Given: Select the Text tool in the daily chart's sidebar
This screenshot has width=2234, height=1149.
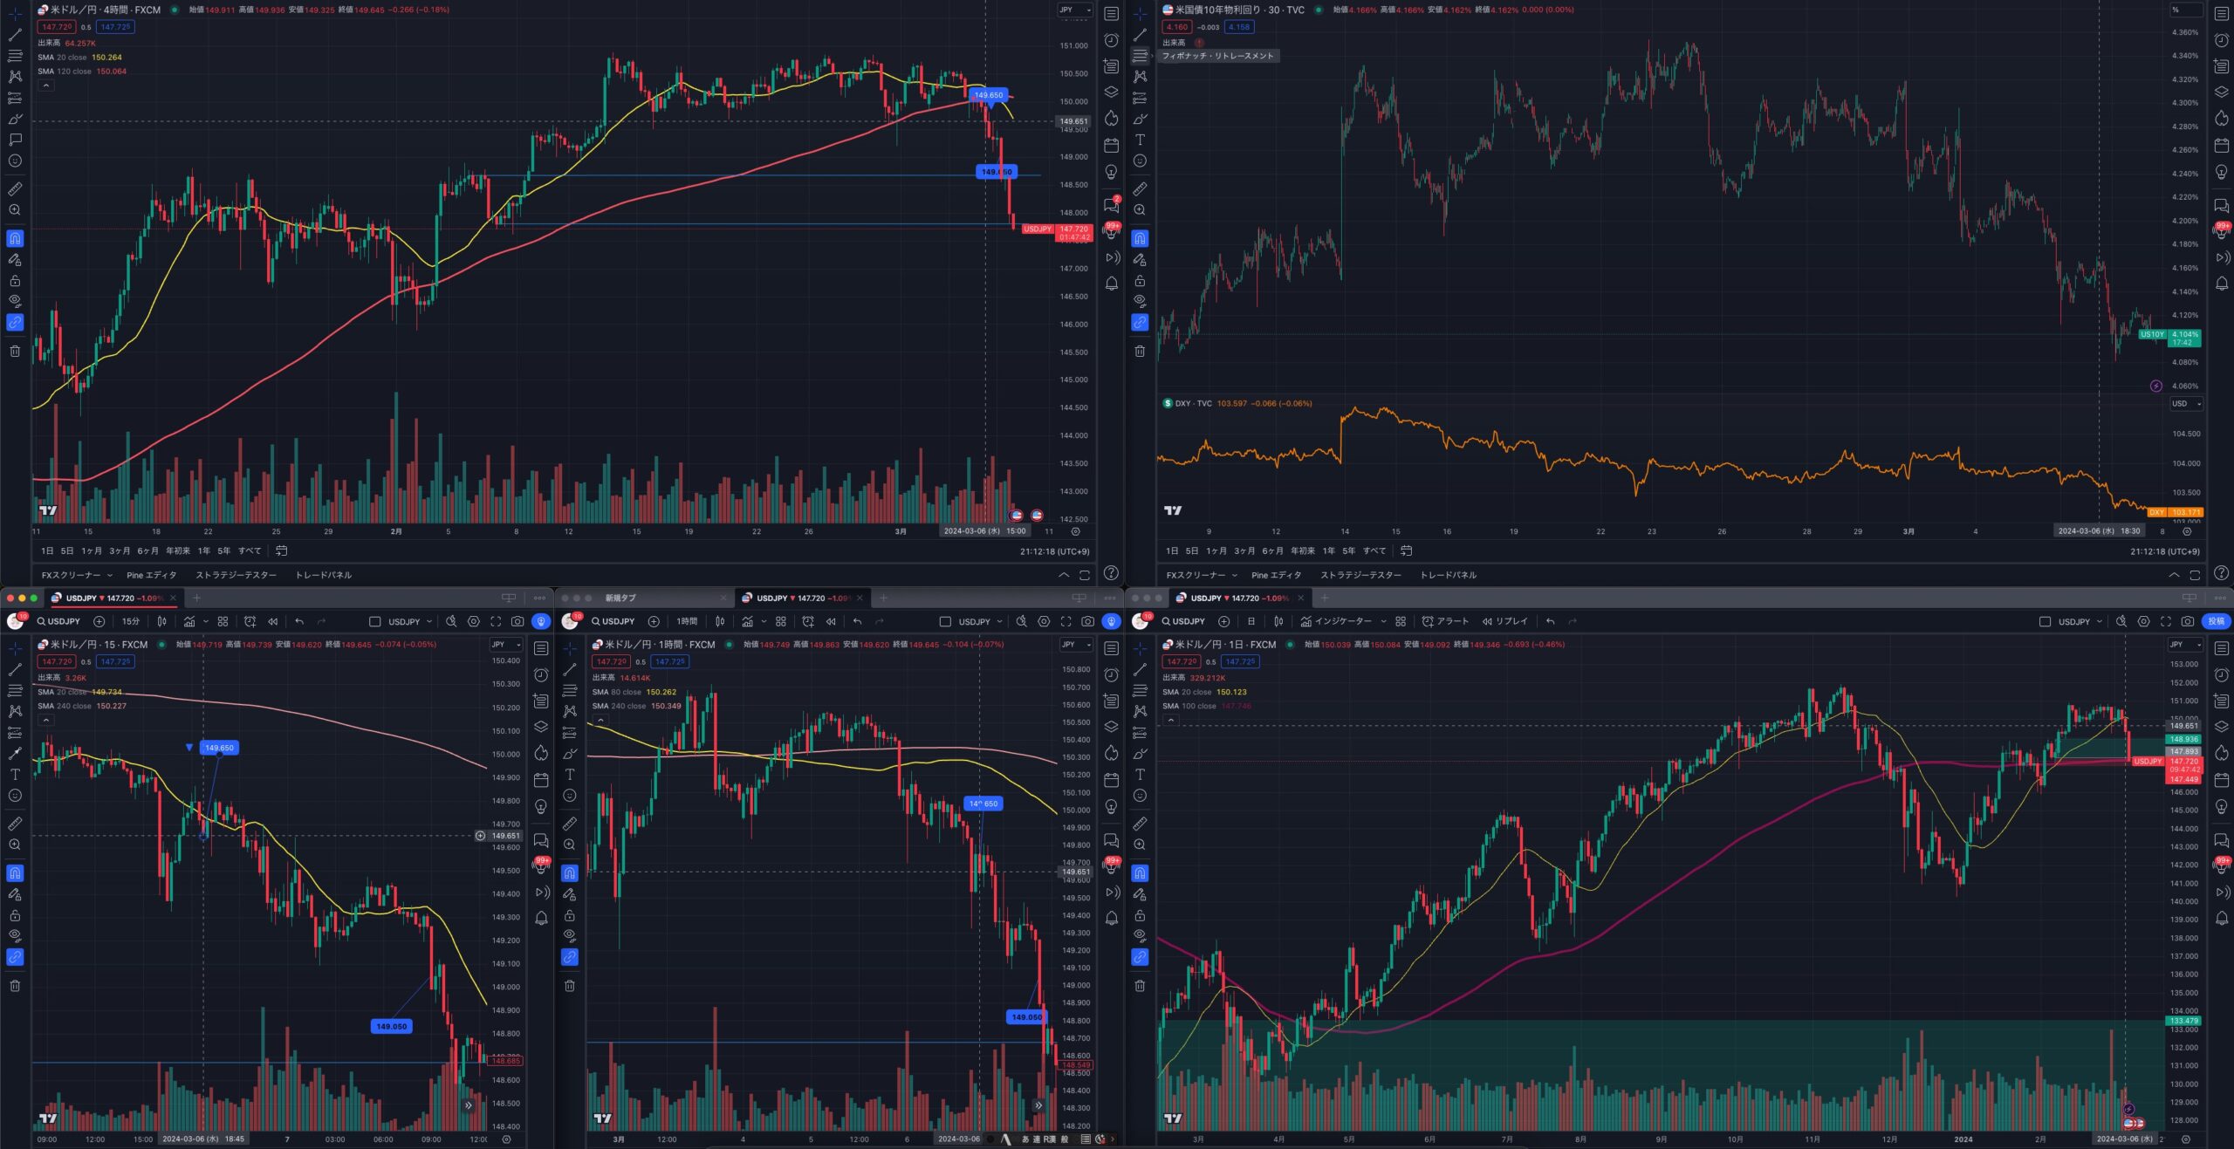Looking at the screenshot, I should coord(1140,775).
